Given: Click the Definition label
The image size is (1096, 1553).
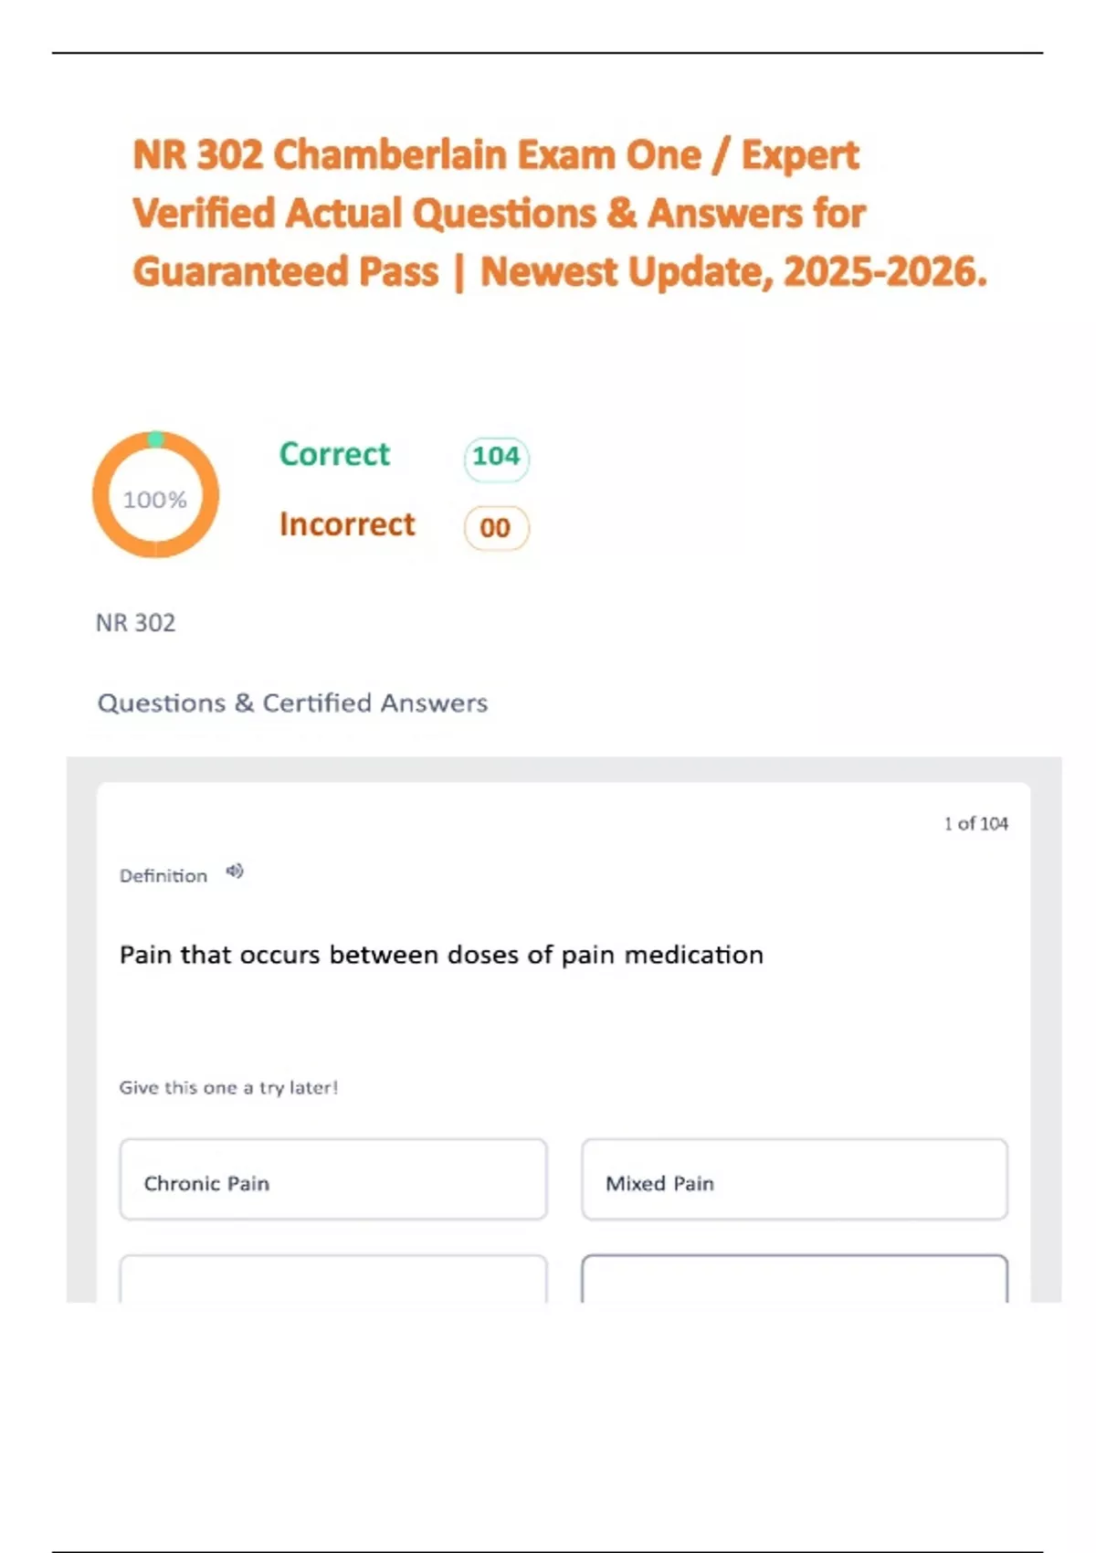Looking at the screenshot, I should point(163,876).
